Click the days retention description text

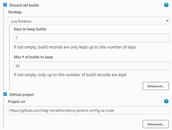[75, 47]
